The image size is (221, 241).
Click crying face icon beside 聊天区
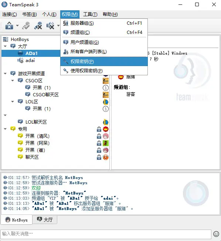106,157
